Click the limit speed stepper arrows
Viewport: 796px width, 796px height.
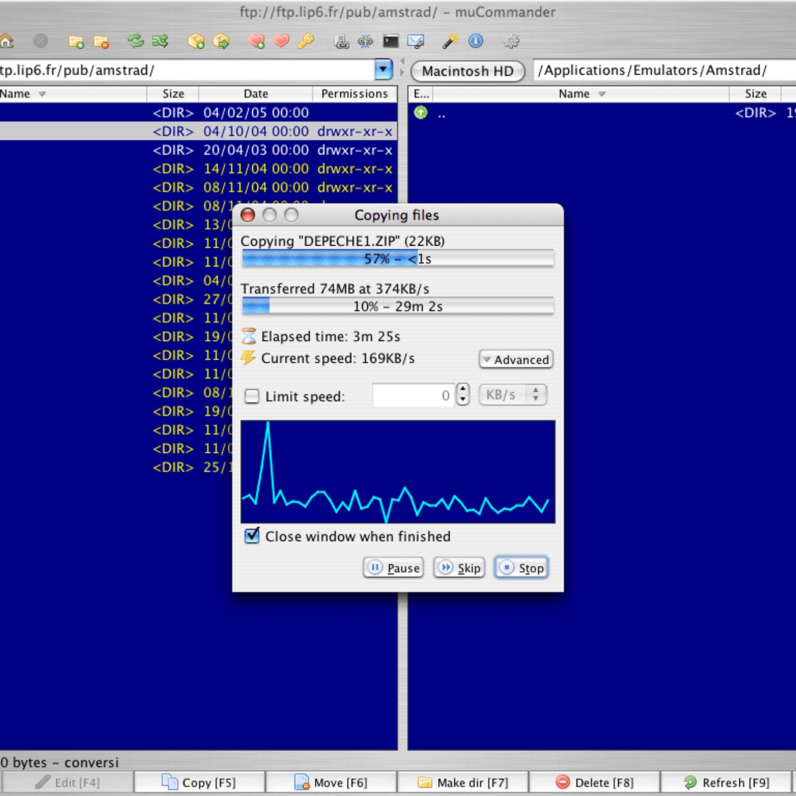tap(463, 395)
